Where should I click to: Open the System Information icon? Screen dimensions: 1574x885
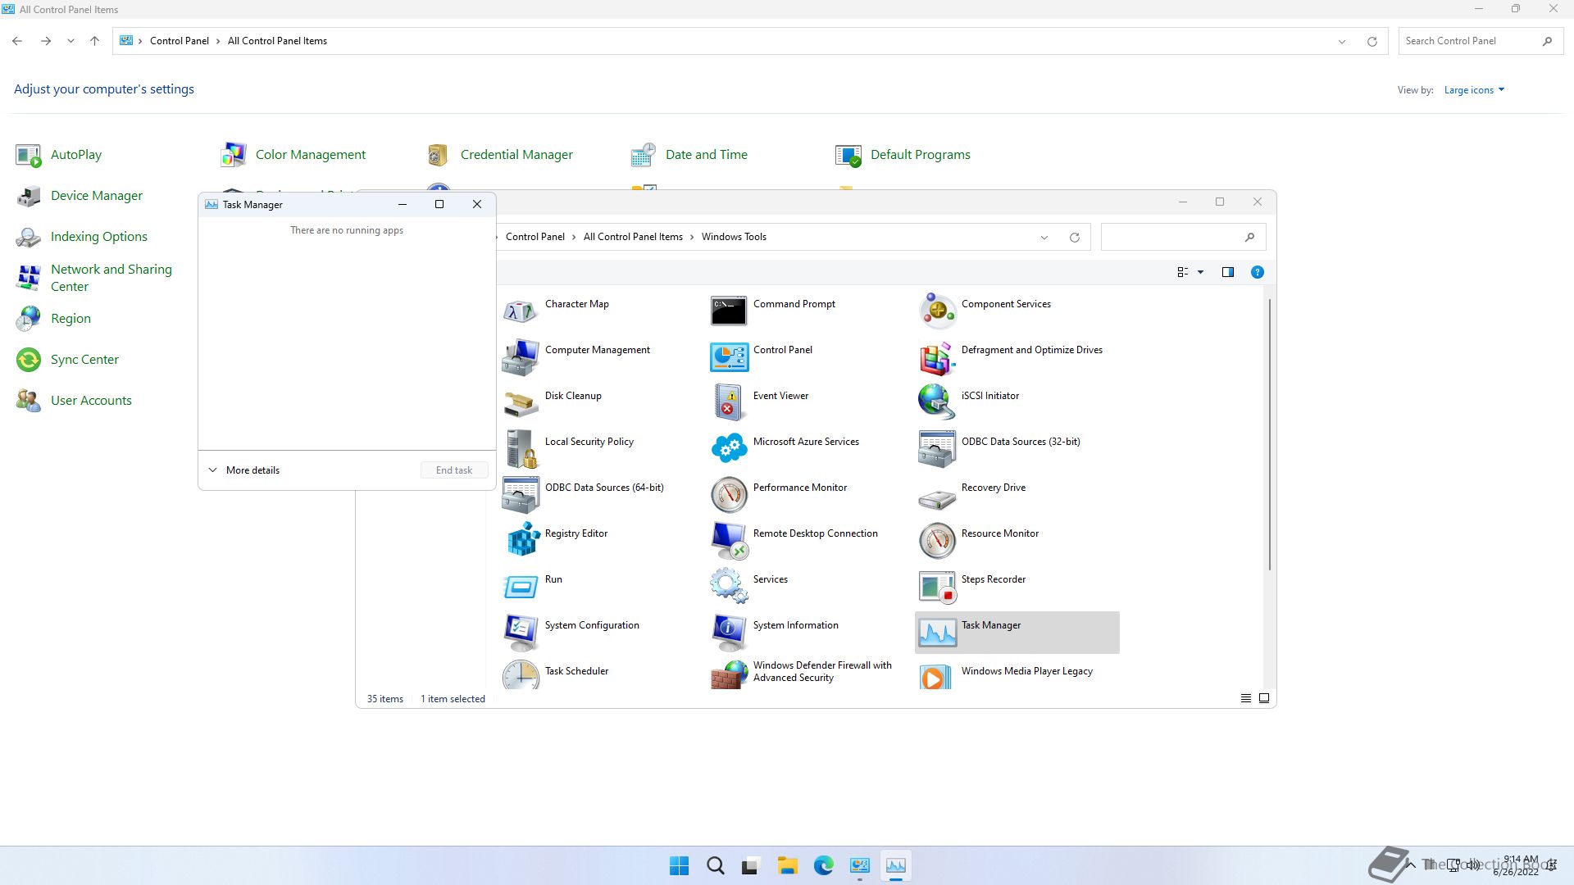tap(729, 632)
